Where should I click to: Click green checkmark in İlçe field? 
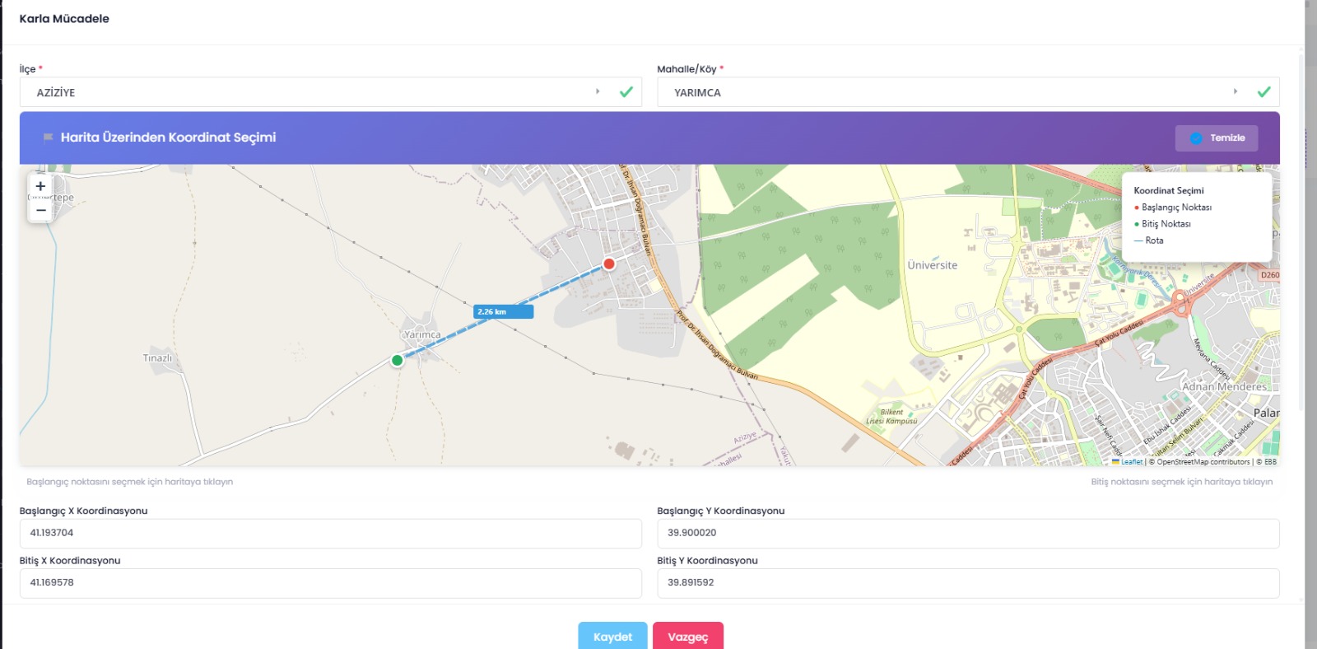[x=626, y=92]
